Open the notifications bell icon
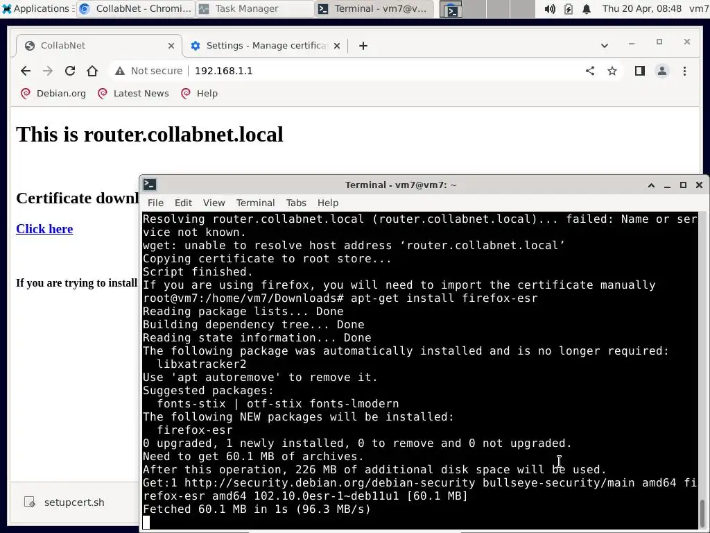The image size is (710, 533). pos(587,9)
